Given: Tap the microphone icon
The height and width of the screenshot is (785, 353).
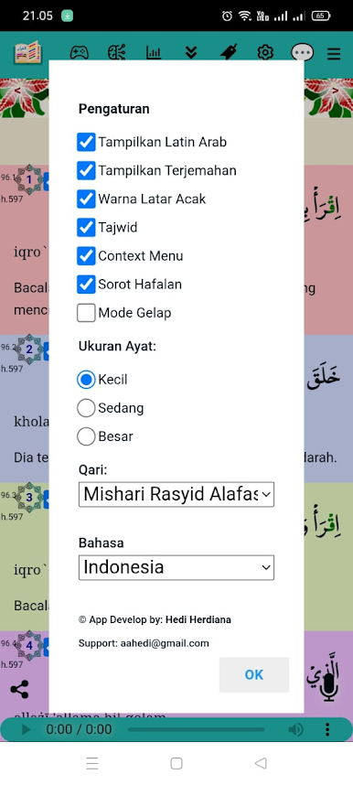Looking at the screenshot, I should [328, 688].
